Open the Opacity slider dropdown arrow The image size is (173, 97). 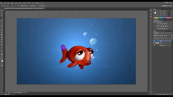coord(172,36)
